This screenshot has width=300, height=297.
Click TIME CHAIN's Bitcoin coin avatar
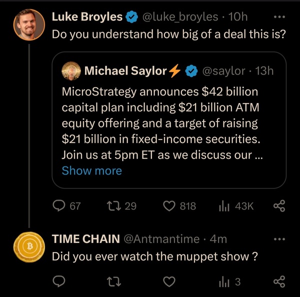point(29,247)
